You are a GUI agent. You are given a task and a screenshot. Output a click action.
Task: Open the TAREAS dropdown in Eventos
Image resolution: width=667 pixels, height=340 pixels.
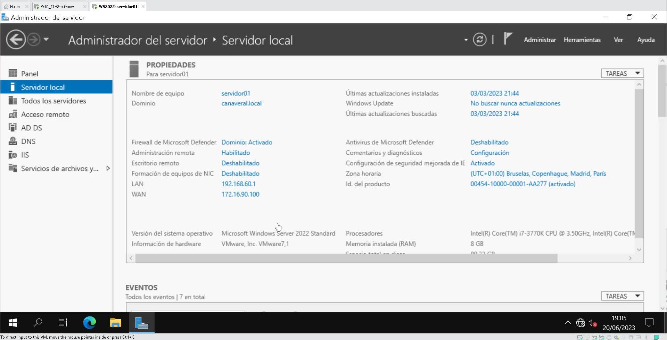point(623,296)
